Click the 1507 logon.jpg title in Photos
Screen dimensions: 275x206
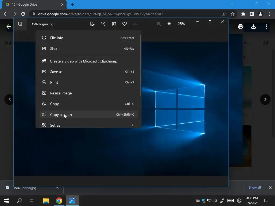[42, 24]
